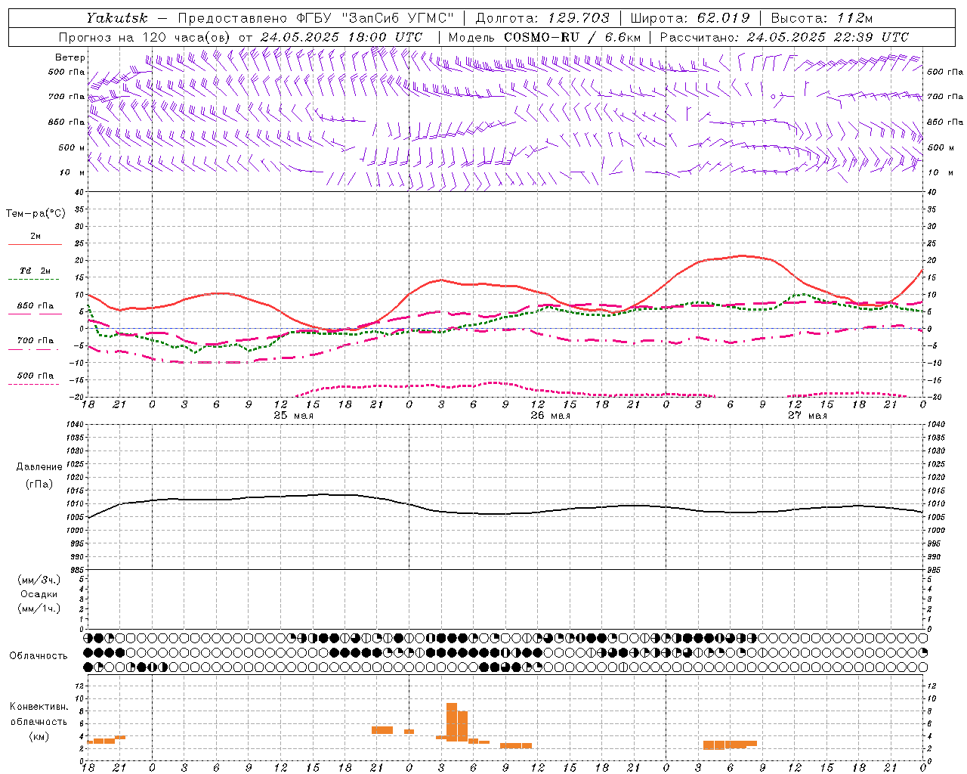Click the 700 гПа temperature legend entry
Screen dimensions: 967x774
tap(35, 341)
